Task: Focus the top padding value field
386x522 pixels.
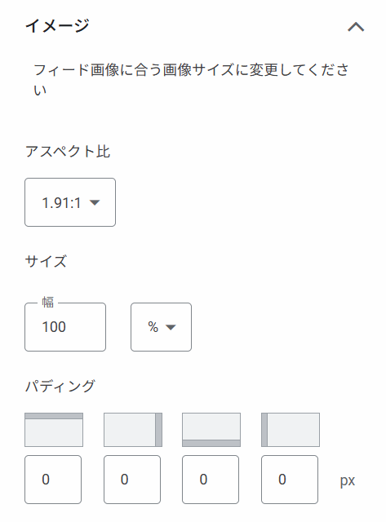Action: coord(53,480)
